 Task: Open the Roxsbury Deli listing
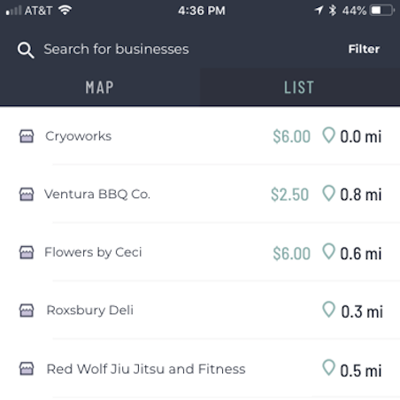point(200,311)
